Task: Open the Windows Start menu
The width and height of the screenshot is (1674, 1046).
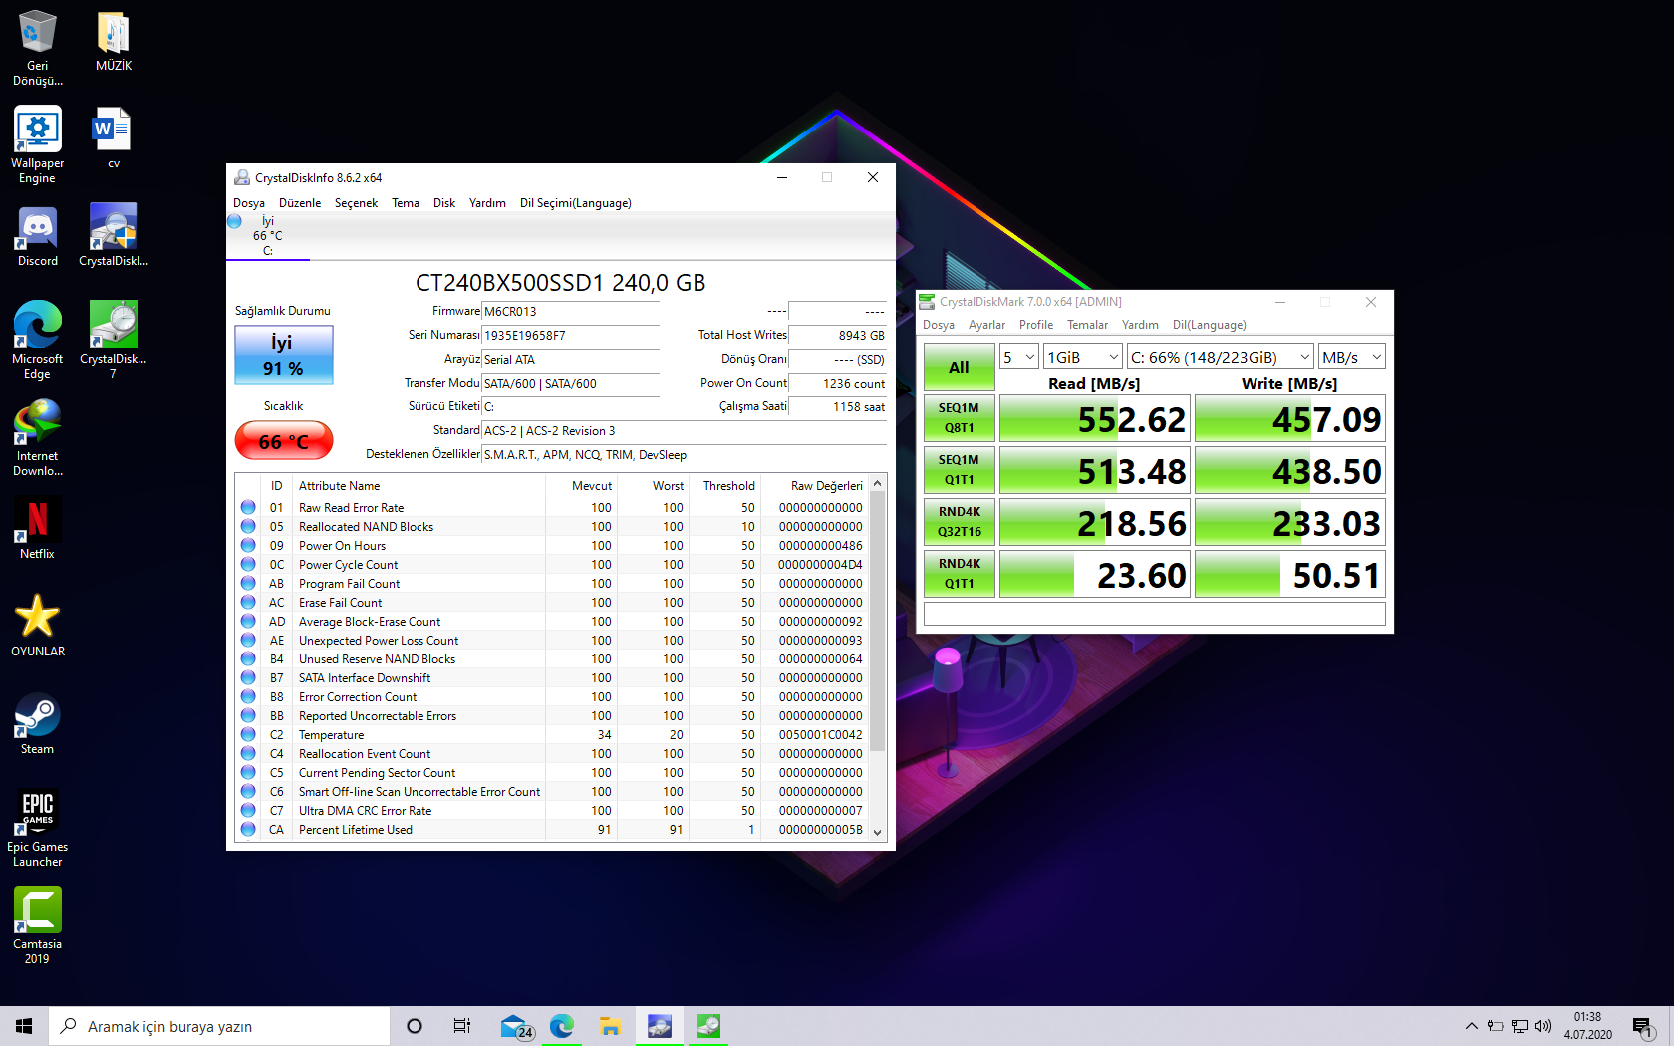Action: (24, 1026)
